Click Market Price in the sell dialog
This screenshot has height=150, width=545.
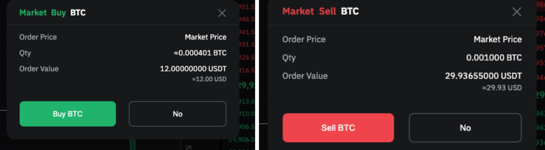pyautogui.click(x=498, y=39)
